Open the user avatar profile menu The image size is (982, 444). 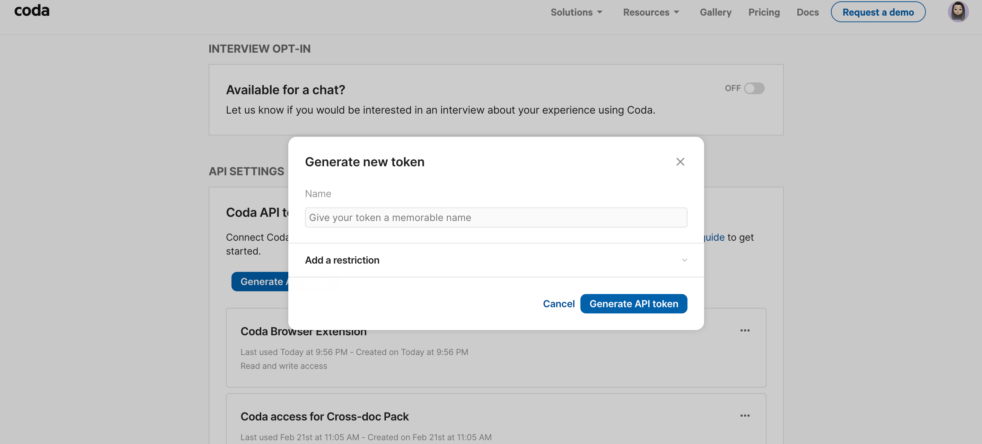pos(958,12)
